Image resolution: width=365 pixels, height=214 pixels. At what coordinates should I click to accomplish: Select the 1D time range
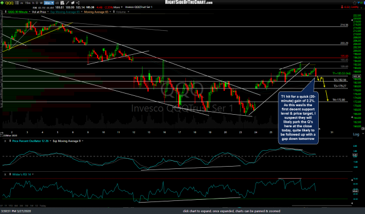click(x=36, y=206)
